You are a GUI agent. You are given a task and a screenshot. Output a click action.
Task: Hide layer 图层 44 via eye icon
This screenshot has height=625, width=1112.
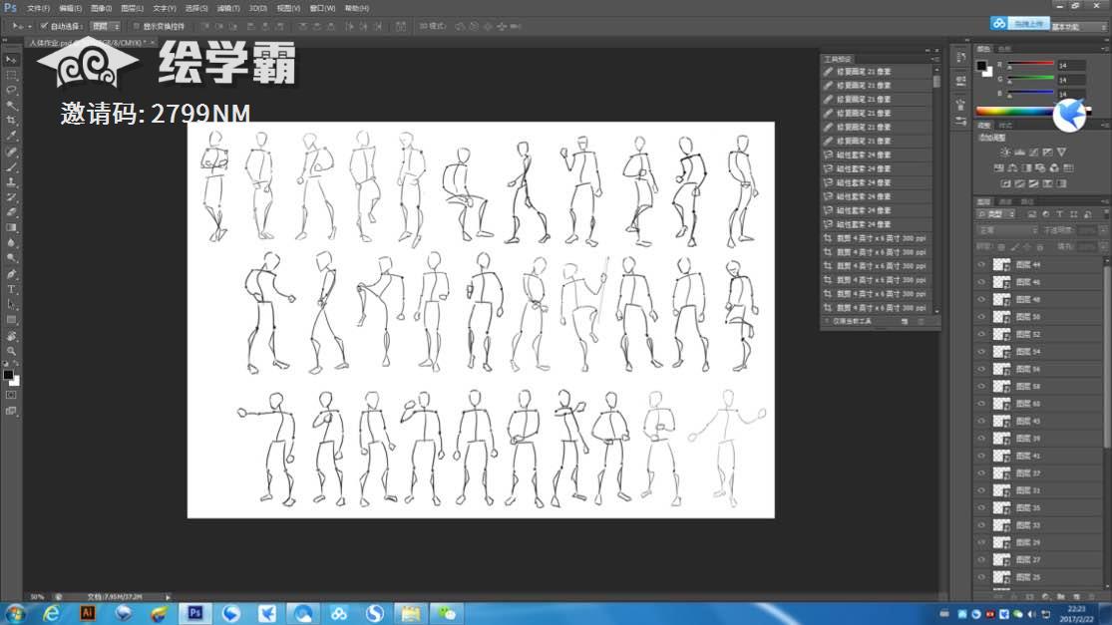coord(982,265)
